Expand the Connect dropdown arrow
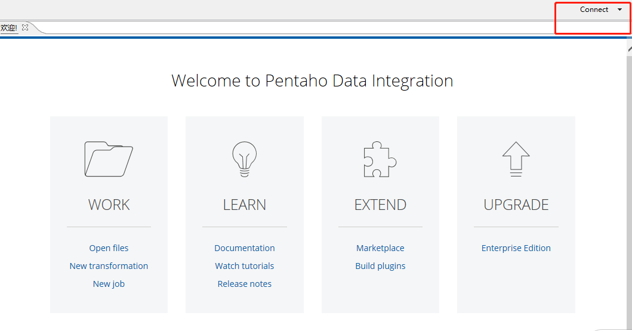 [x=619, y=10]
